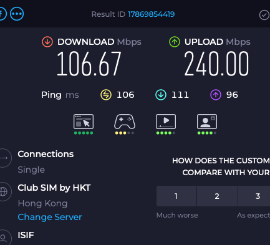The height and width of the screenshot is (245, 270).
Task: Click the idle ping value 106
Action: click(x=125, y=95)
